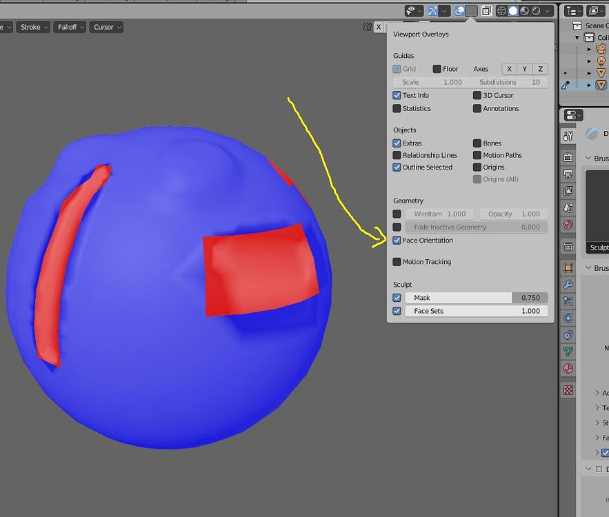Toggle X symmetry button beside butterfly icon

point(379,27)
